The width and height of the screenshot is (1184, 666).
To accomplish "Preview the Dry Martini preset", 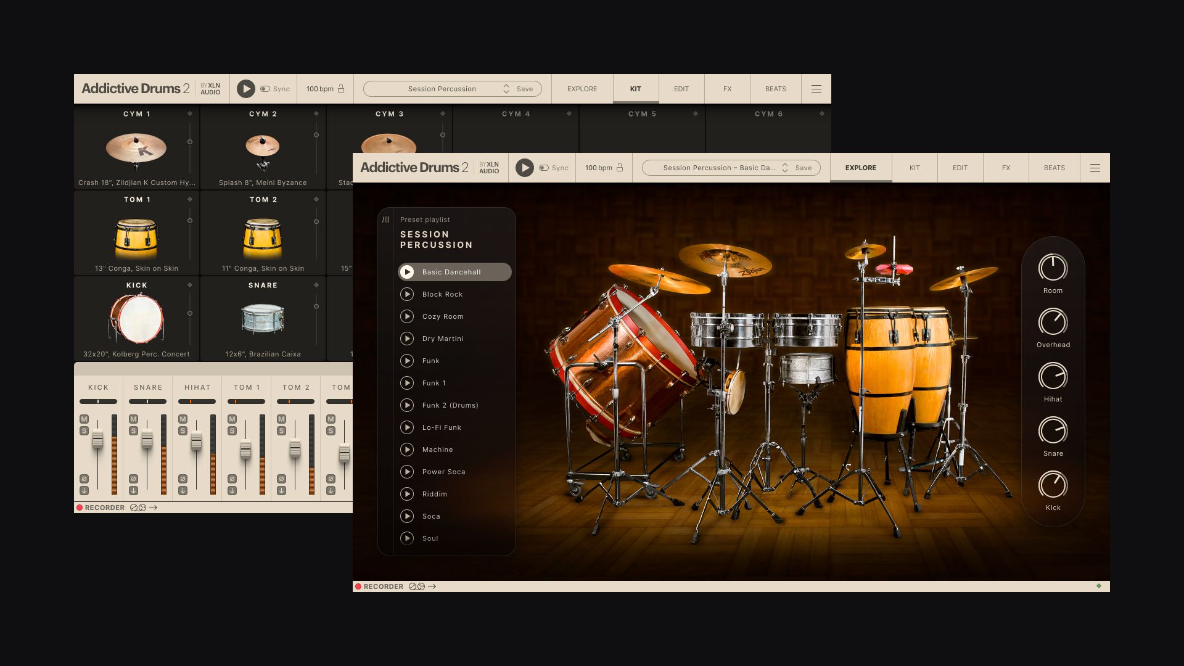I will coord(407,339).
